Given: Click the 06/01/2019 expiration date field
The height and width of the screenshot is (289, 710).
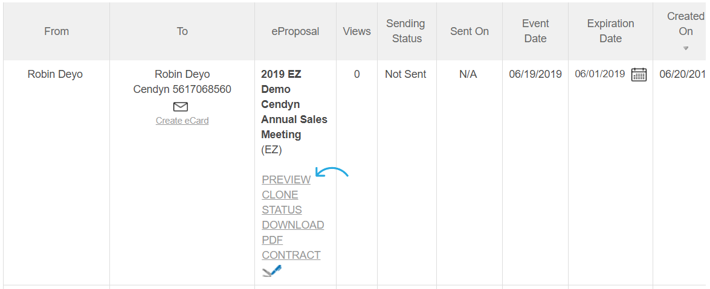Looking at the screenshot, I should click(600, 74).
